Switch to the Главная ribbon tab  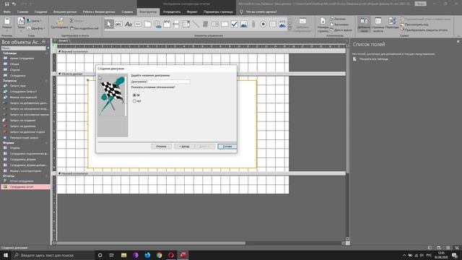click(x=22, y=12)
